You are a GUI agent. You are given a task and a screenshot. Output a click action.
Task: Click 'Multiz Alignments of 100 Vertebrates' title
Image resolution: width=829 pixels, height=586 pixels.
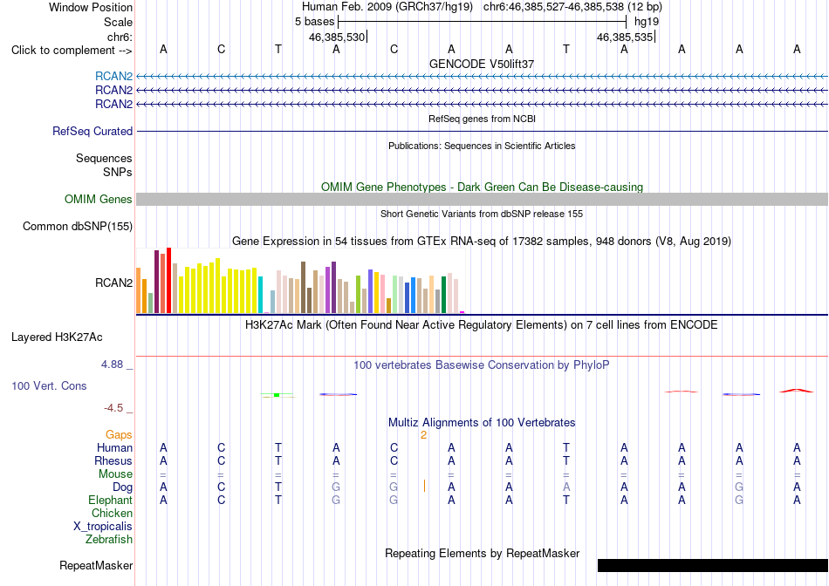(x=482, y=423)
